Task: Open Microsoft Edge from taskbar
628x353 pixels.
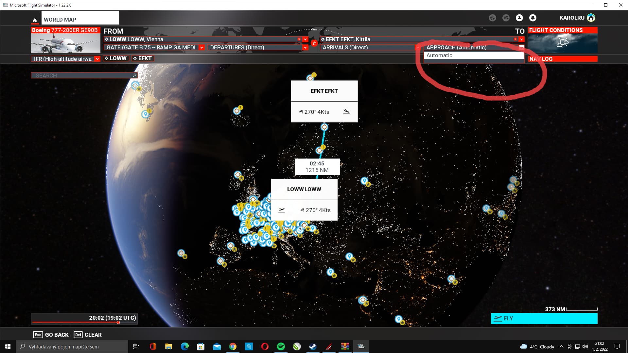Action: tap(184, 346)
